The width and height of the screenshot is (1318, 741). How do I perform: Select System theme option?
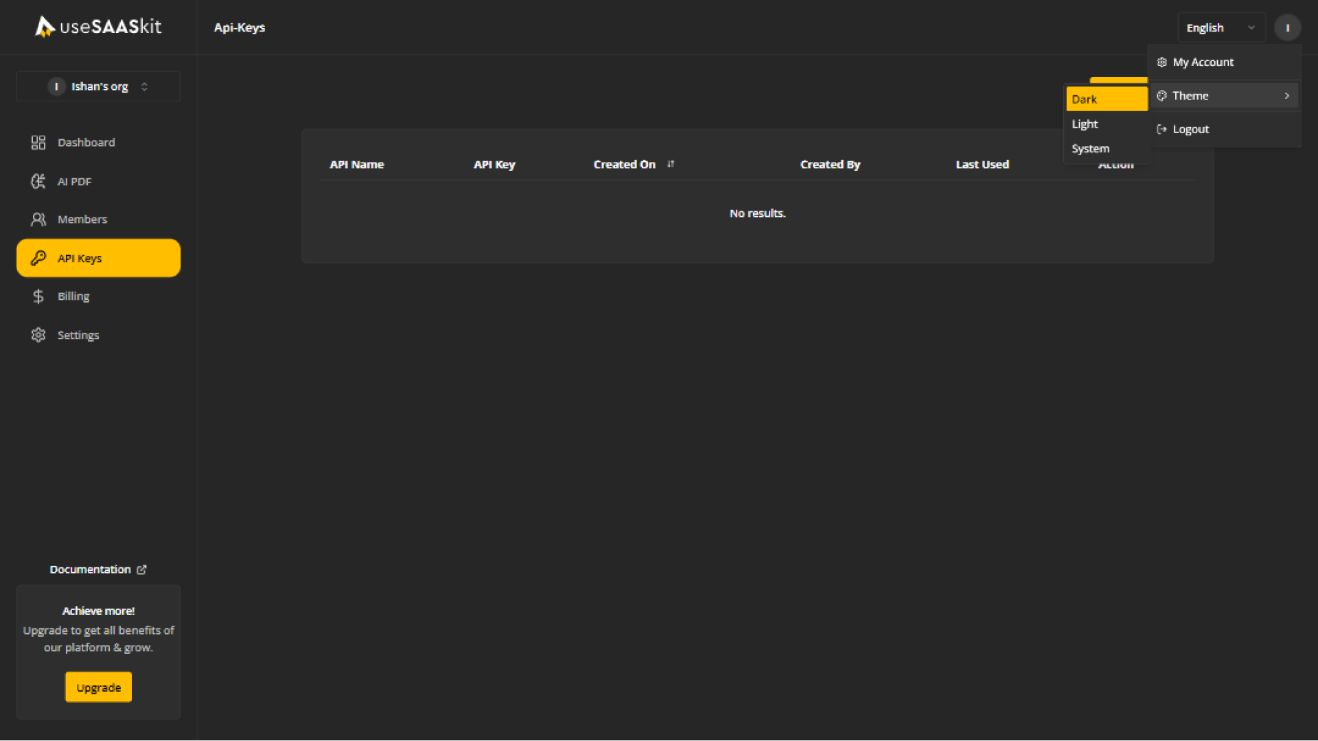[1090, 148]
